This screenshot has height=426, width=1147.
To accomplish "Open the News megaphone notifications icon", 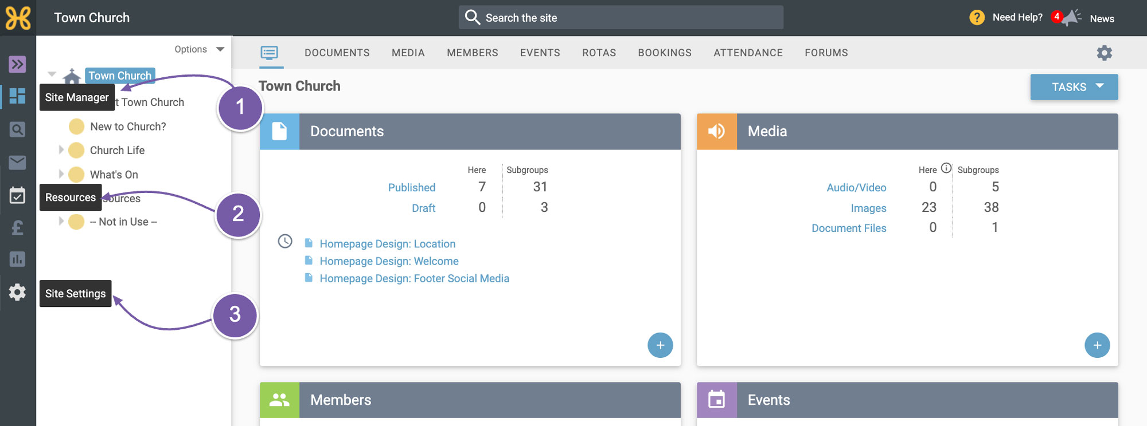I will [x=1070, y=18].
